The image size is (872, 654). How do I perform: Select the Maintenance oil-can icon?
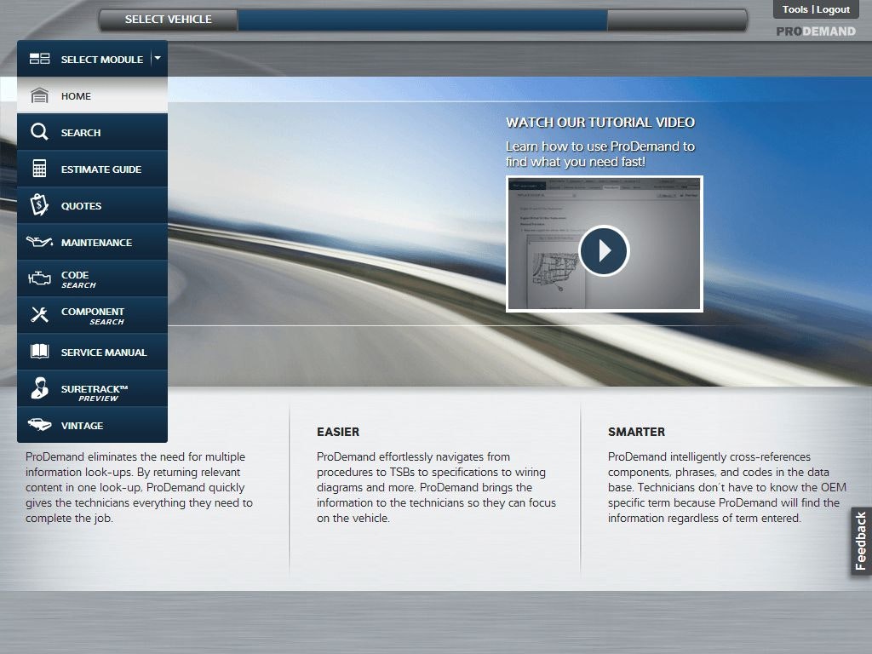coord(39,242)
